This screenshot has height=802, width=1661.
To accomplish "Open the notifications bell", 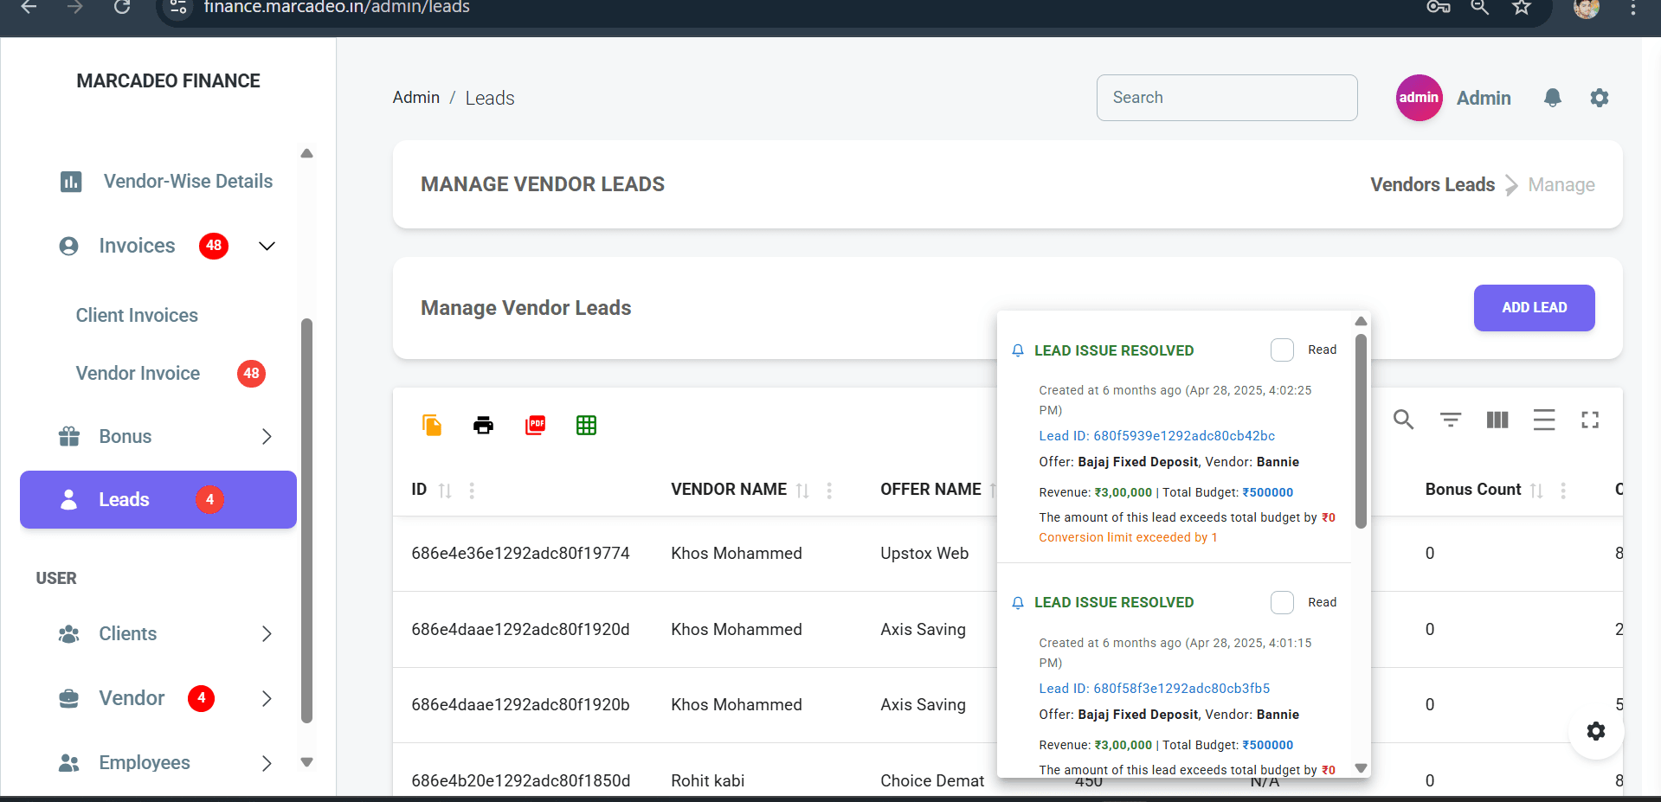I will [x=1552, y=97].
